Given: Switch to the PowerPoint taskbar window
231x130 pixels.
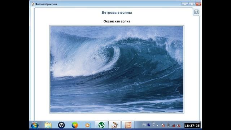Looking at the screenshot, I should click(128, 125).
